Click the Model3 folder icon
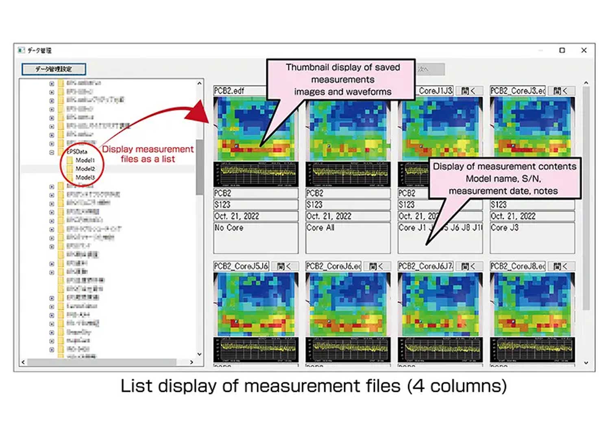The height and width of the screenshot is (431, 610). (x=70, y=177)
